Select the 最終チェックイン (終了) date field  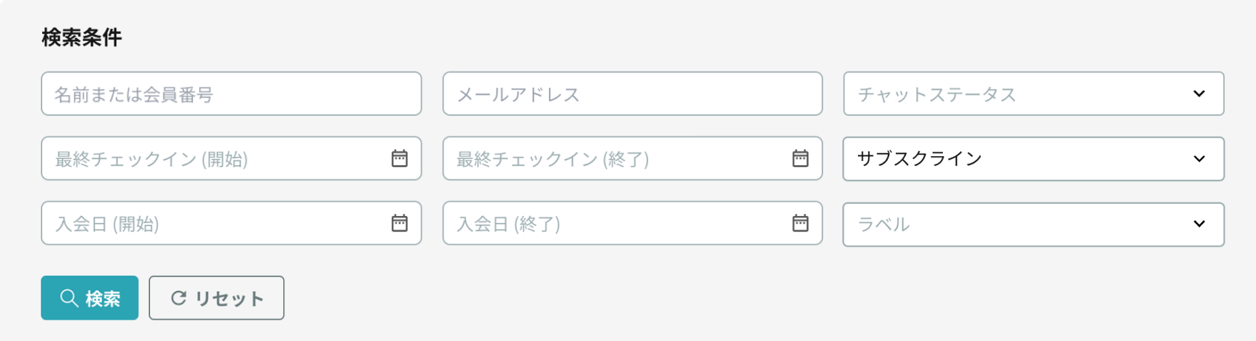coord(611,159)
